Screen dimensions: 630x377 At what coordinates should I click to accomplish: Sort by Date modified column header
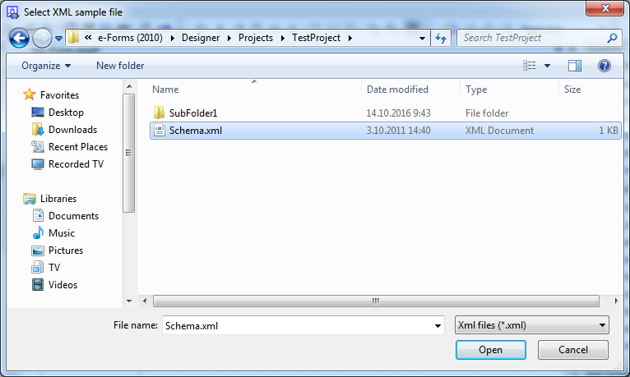(x=410, y=89)
